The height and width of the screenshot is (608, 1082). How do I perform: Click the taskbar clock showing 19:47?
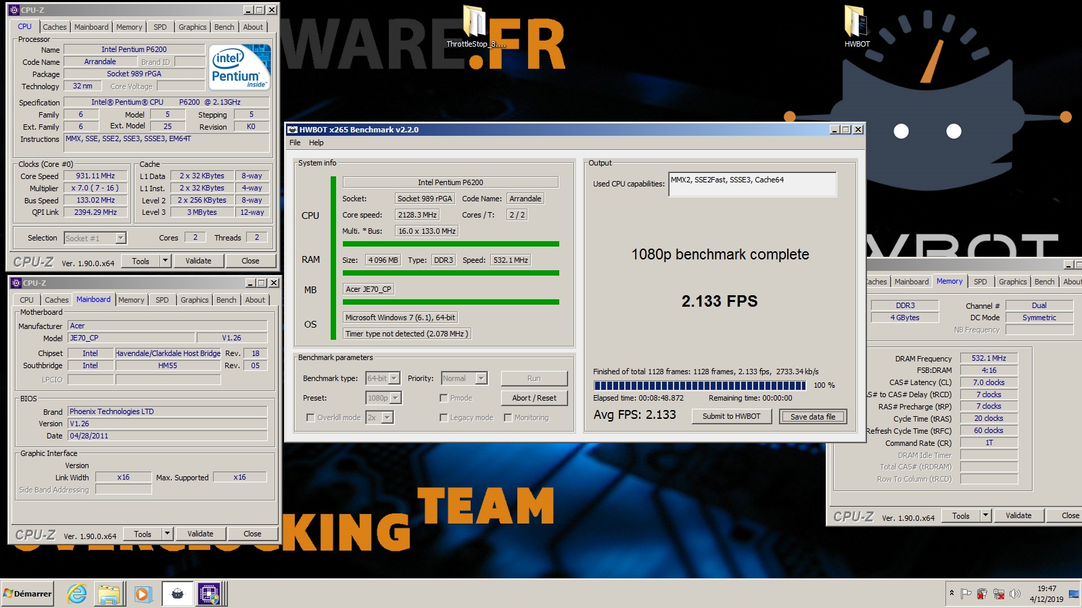click(x=1047, y=594)
